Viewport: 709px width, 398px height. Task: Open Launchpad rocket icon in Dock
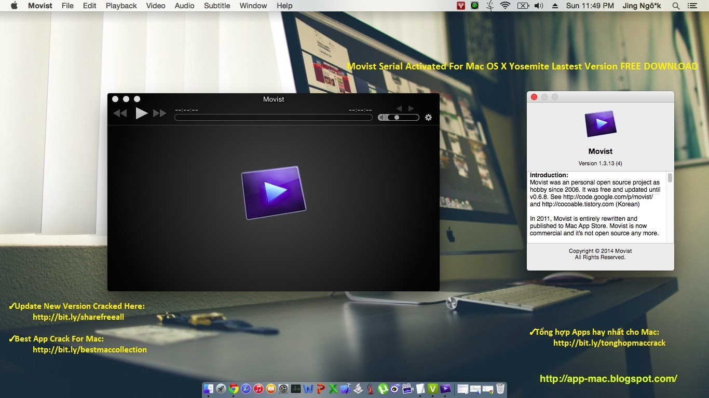[x=221, y=389]
